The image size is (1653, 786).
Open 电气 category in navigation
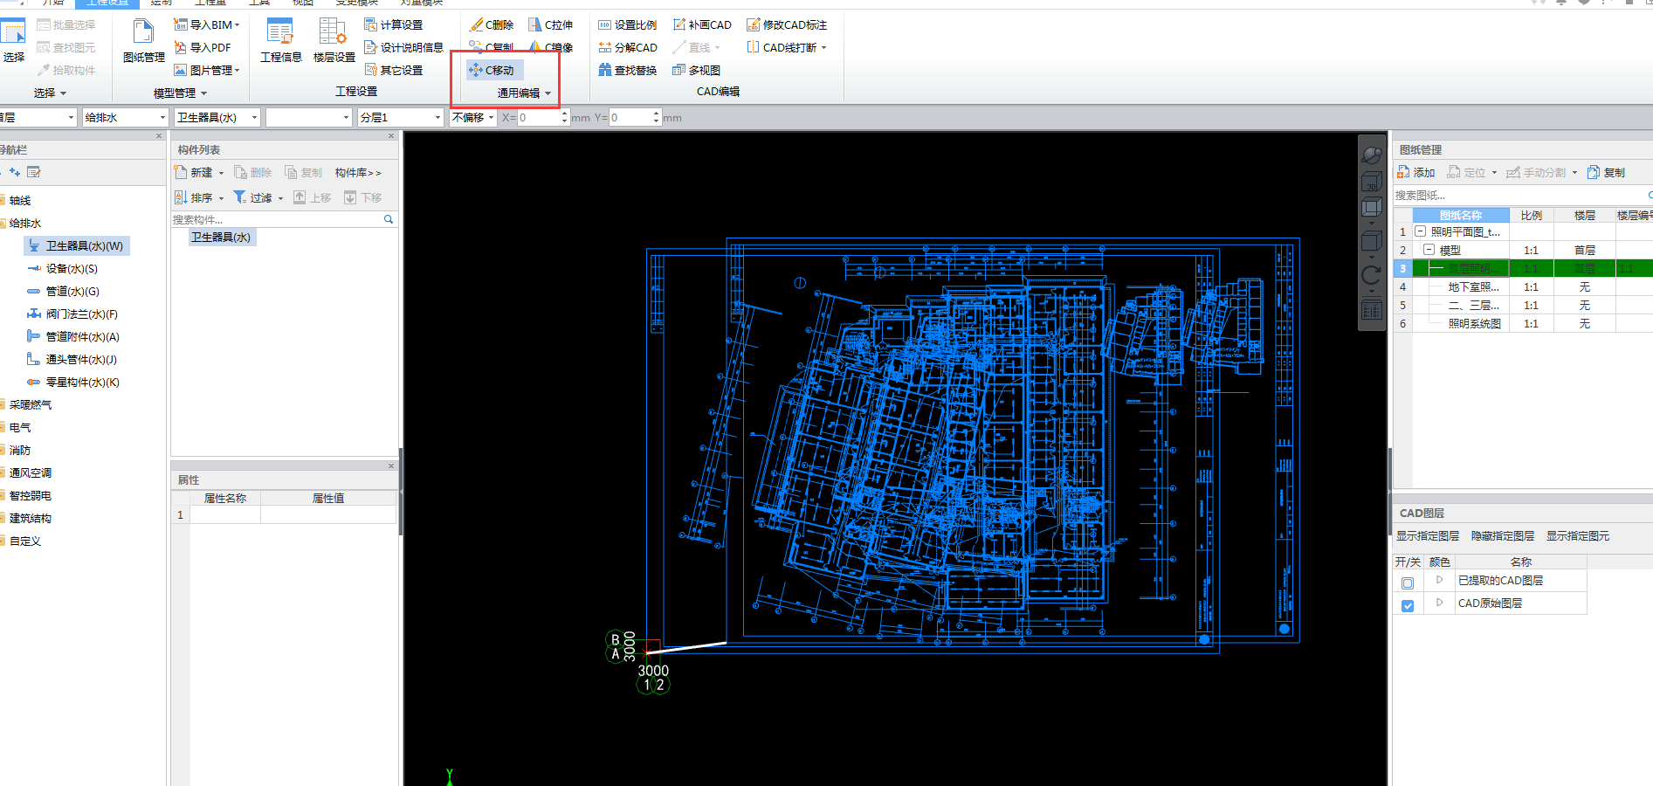tap(19, 428)
